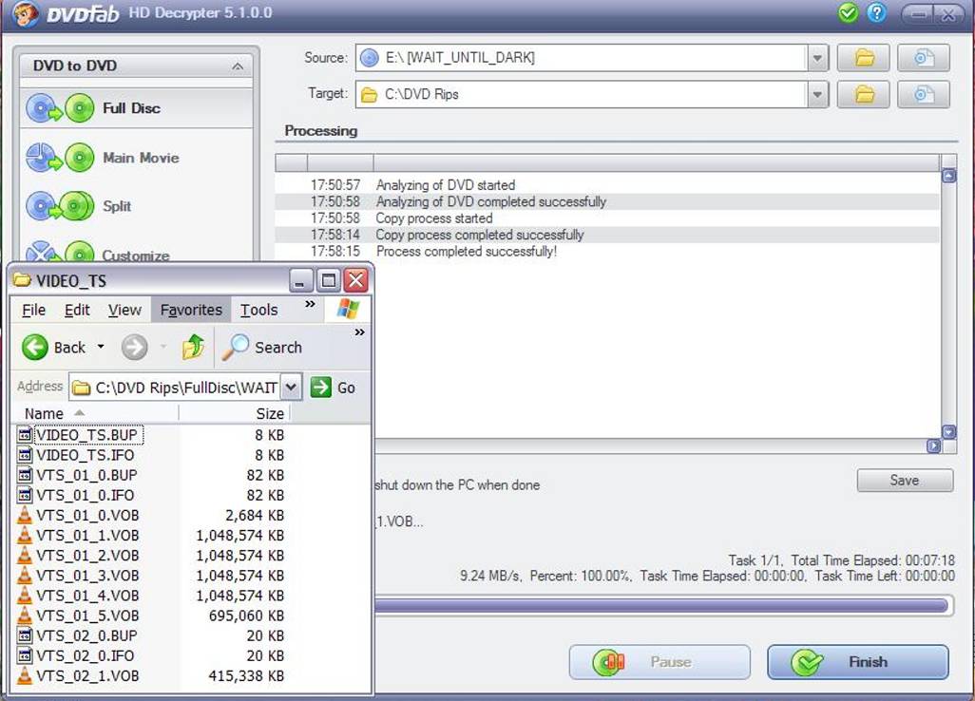Sort files by the Size column header
This screenshot has width=975, height=701.
[235, 413]
